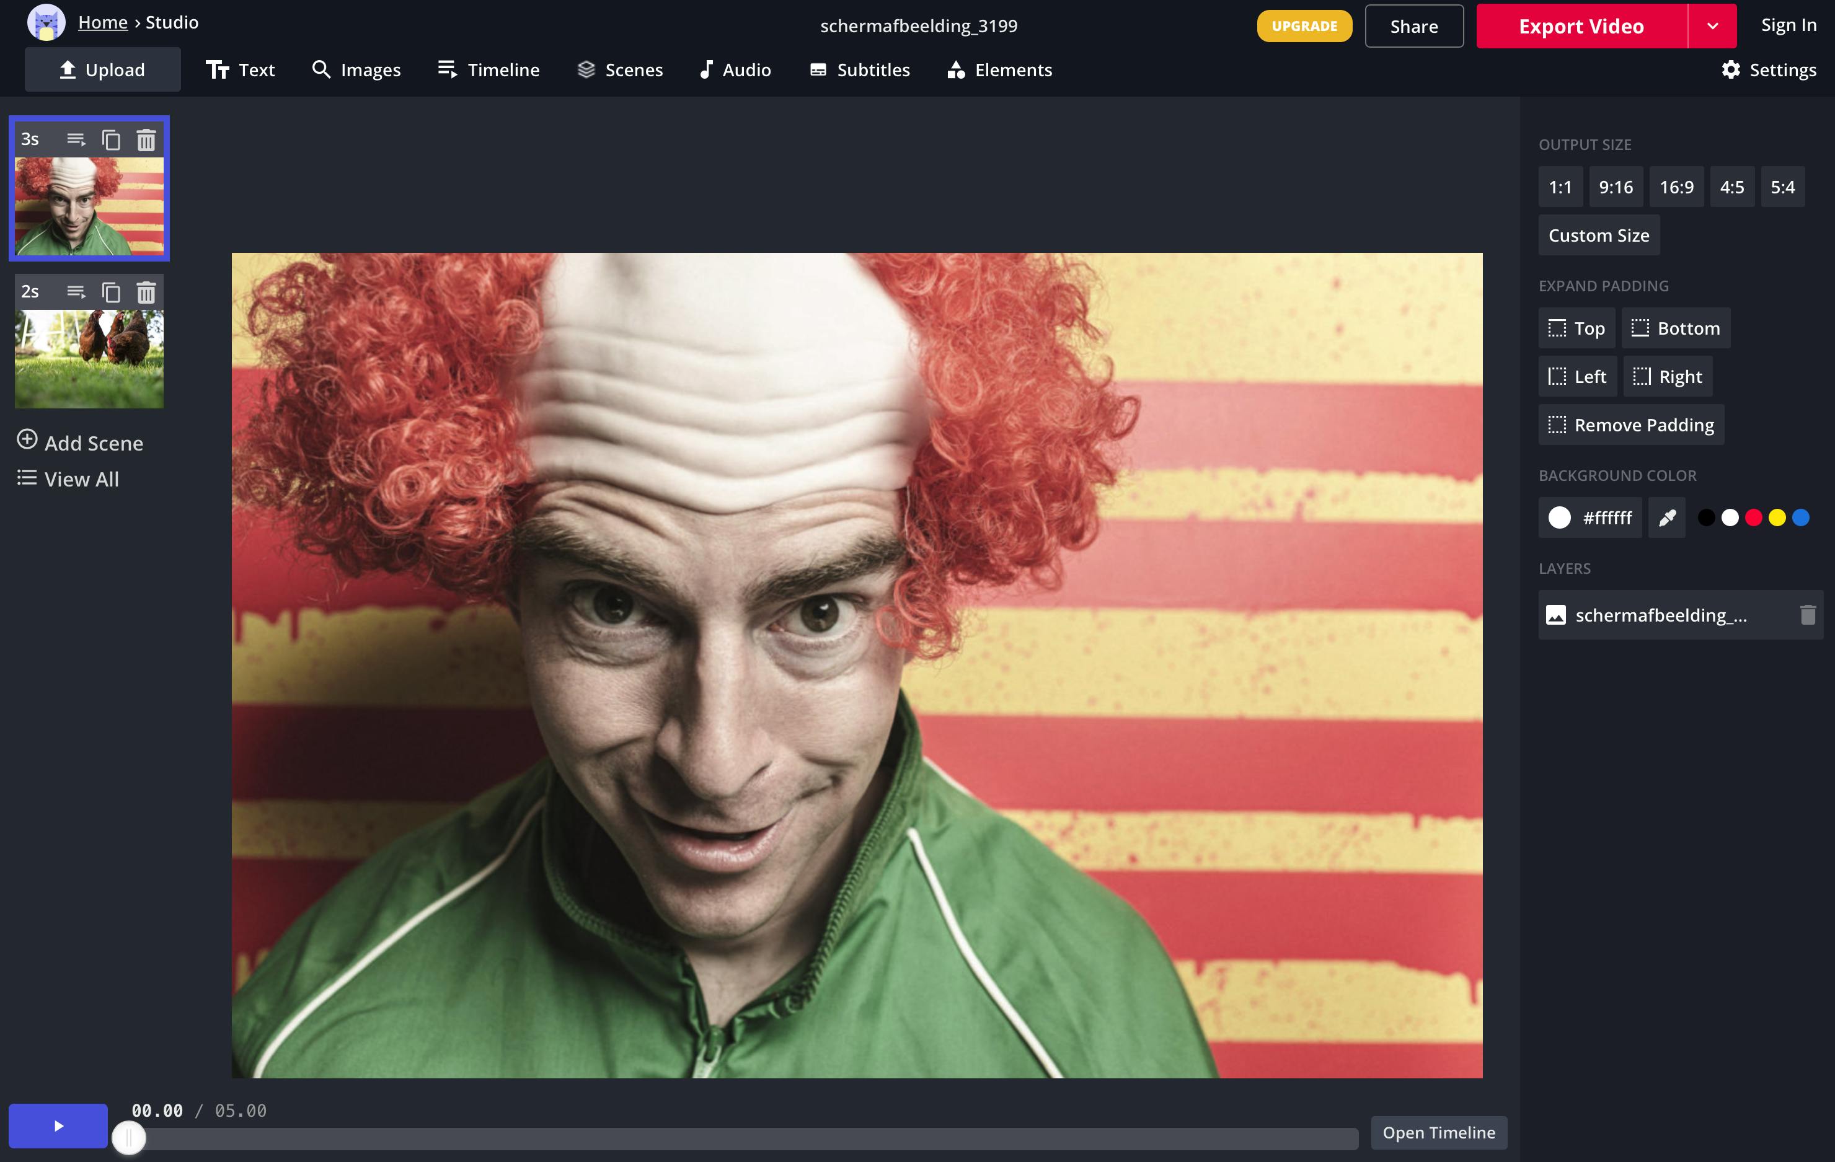1835x1162 pixels.
Task: Open the Elements tab
Action: tap(999, 70)
